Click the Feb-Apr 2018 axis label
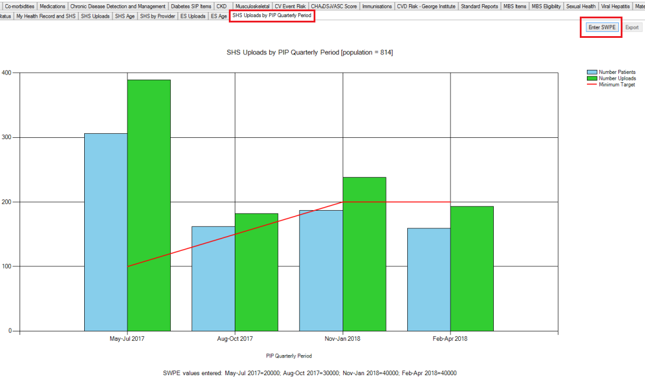The height and width of the screenshot is (390, 645). pos(450,339)
